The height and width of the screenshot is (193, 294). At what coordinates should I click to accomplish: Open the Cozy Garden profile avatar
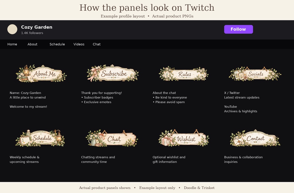point(12,29)
